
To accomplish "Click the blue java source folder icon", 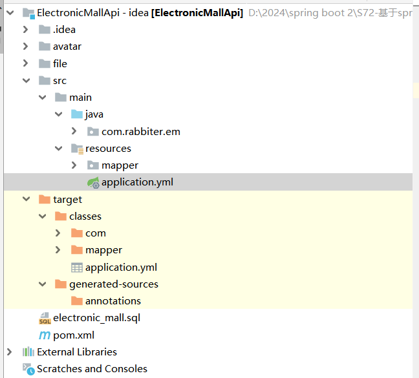I will point(77,114).
